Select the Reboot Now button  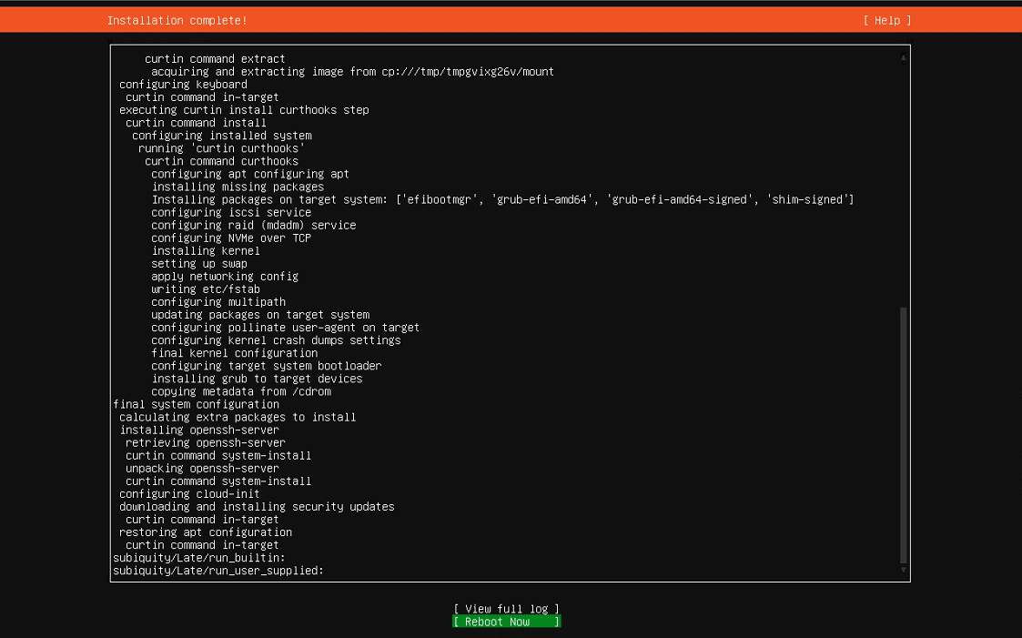[506, 622]
